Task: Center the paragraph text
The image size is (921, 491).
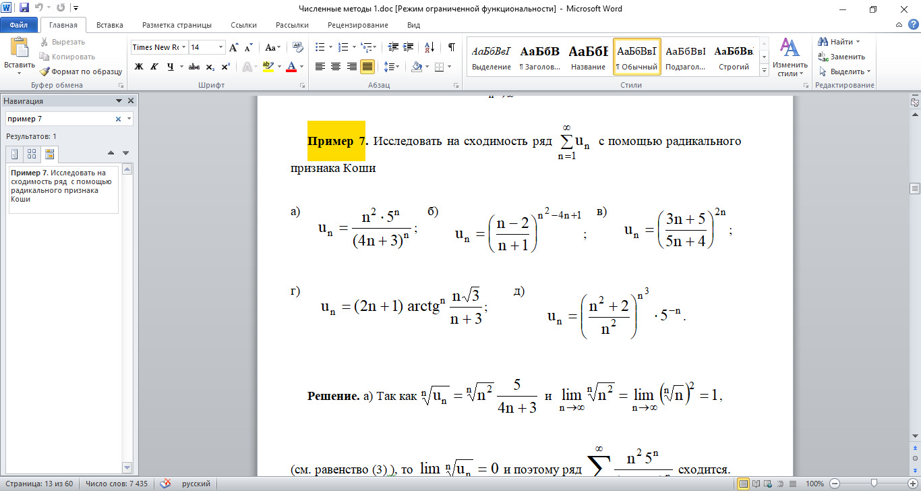Action: 335,67
